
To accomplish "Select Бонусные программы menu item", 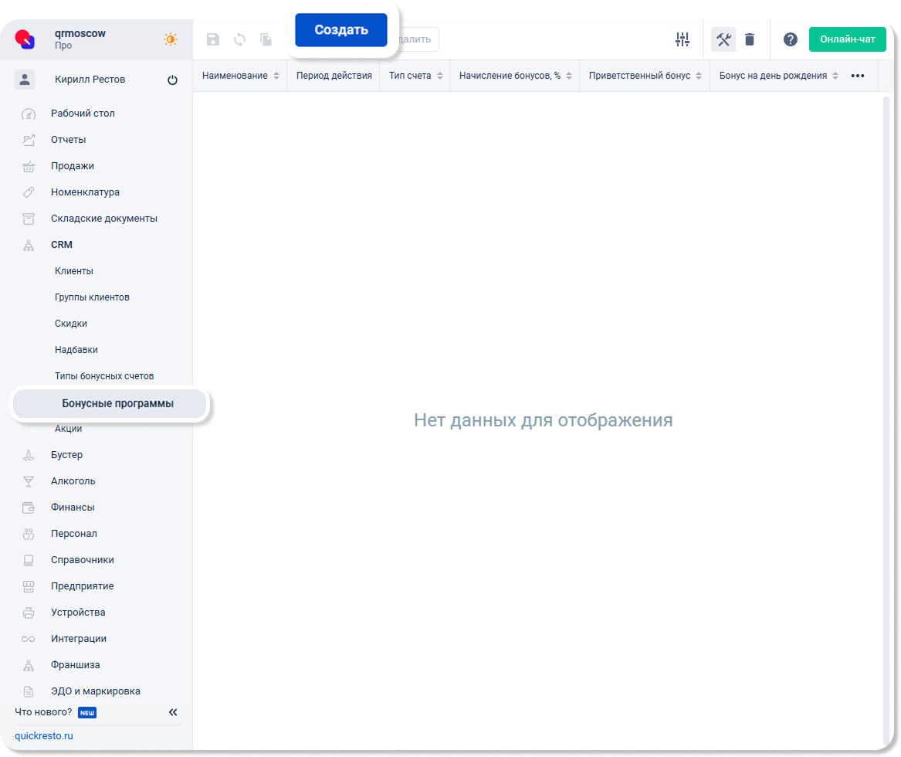I will coord(110,403).
